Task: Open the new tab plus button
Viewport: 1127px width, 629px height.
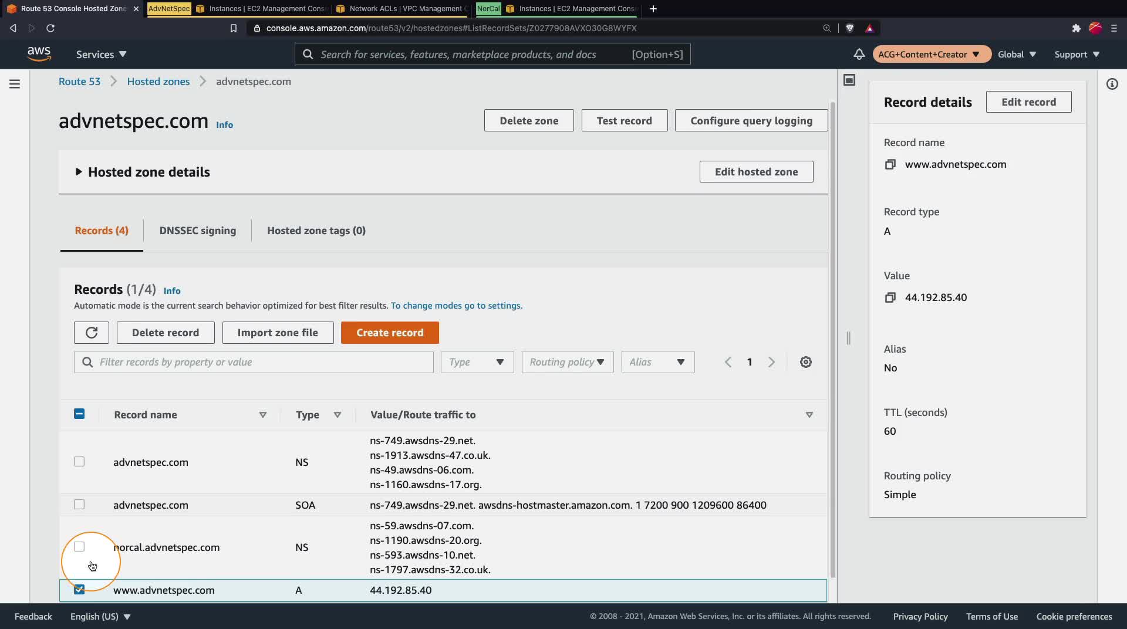Action: (x=653, y=9)
